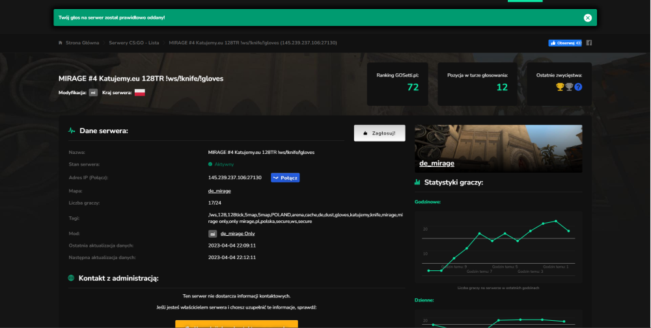Click the Statystyki graczy bar chart icon
This screenshot has height=328, width=651.
(x=417, y=182)
